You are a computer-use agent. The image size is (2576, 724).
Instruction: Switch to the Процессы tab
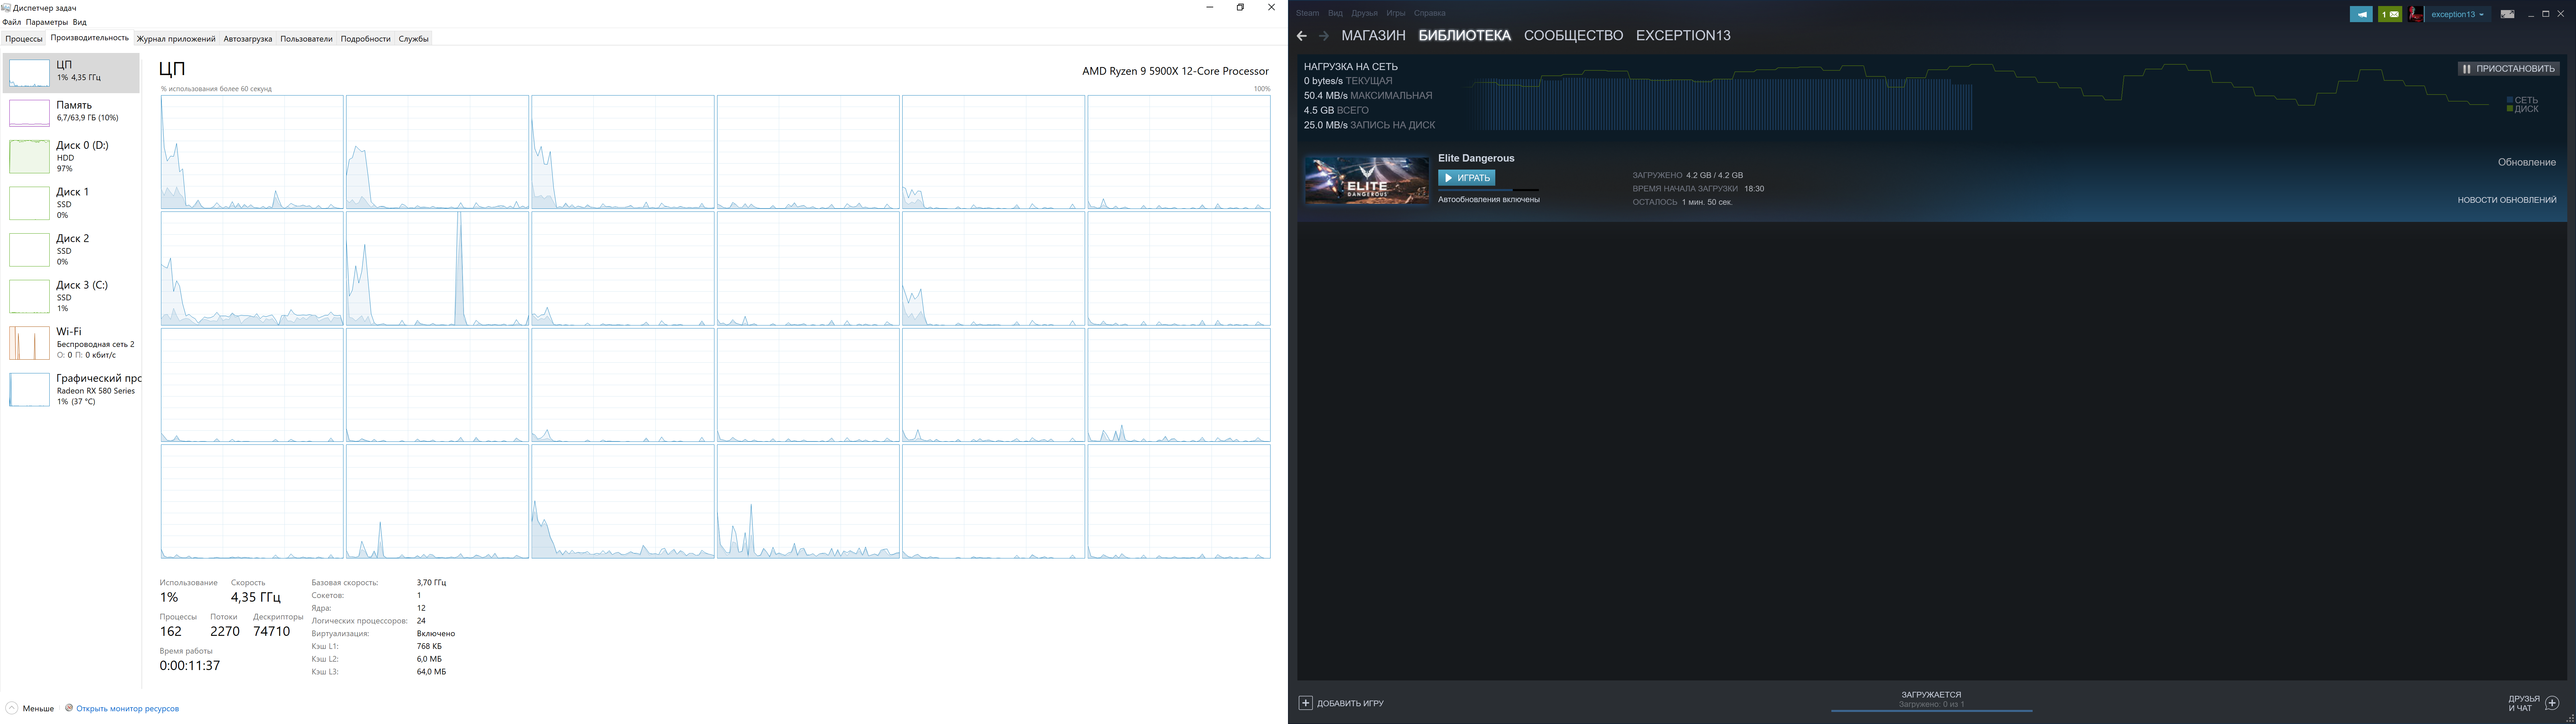click(24, 39)
